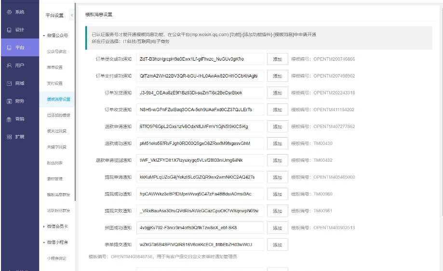Open 关键字回复 page
443x271 pixels.
(57, 147)
